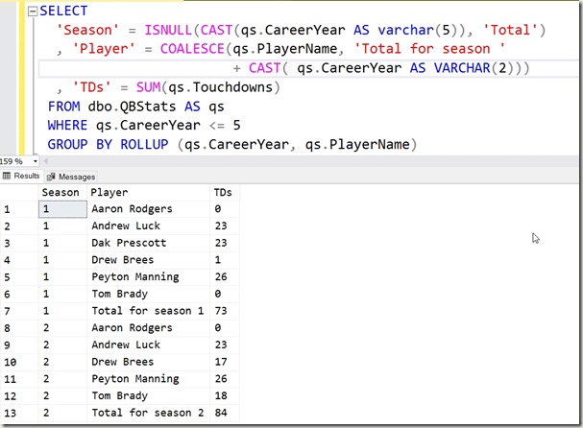Click the Tom Brady cell in row 12

click(x=148, y=395)
